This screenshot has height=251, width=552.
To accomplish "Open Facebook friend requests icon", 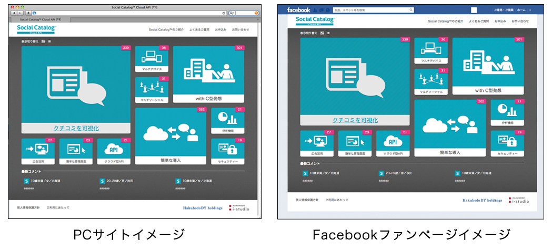I will pos(315,10).
